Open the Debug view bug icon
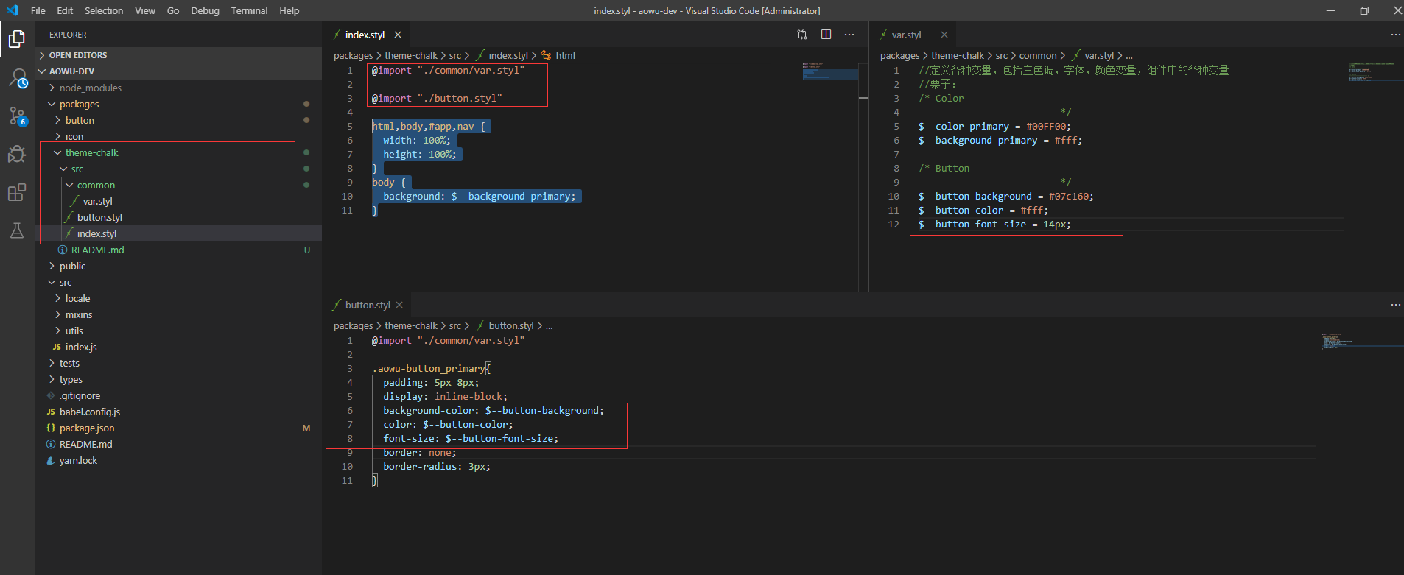Image resolution: width=1404 pixels, height=575 pixels. click(x=17, y=154)
